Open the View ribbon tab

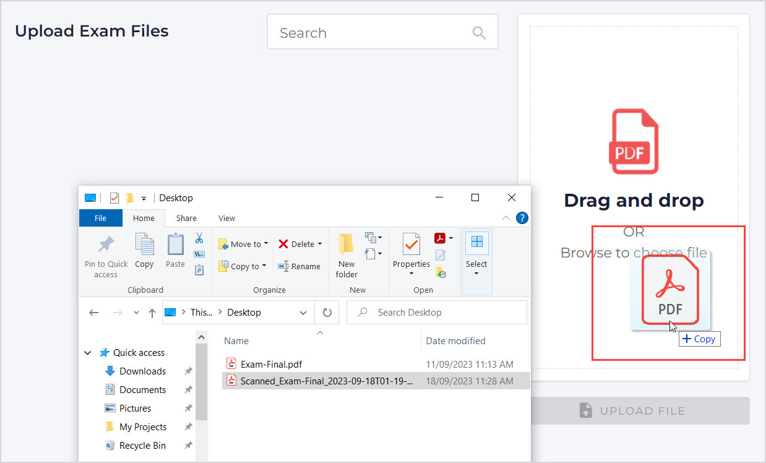pyautogui.click(x=226, y=218)
